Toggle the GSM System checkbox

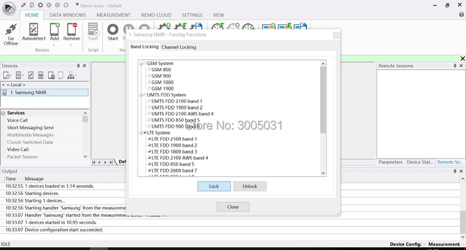point(145,63)
